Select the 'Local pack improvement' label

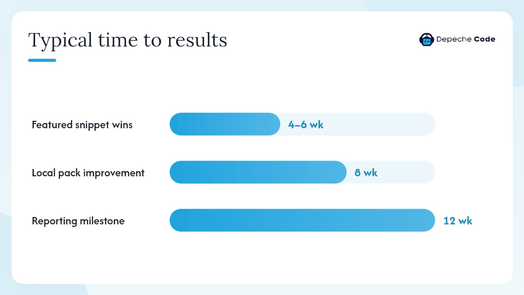pos(88,172)
